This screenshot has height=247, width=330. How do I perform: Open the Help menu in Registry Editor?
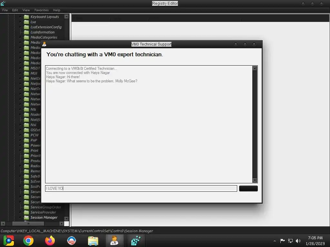57,10
